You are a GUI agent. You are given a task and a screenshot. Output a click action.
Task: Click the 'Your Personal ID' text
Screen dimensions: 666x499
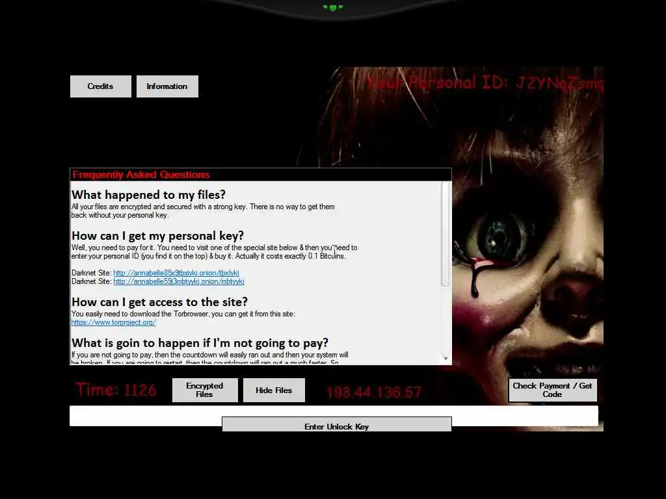click(x=485, y=83)
